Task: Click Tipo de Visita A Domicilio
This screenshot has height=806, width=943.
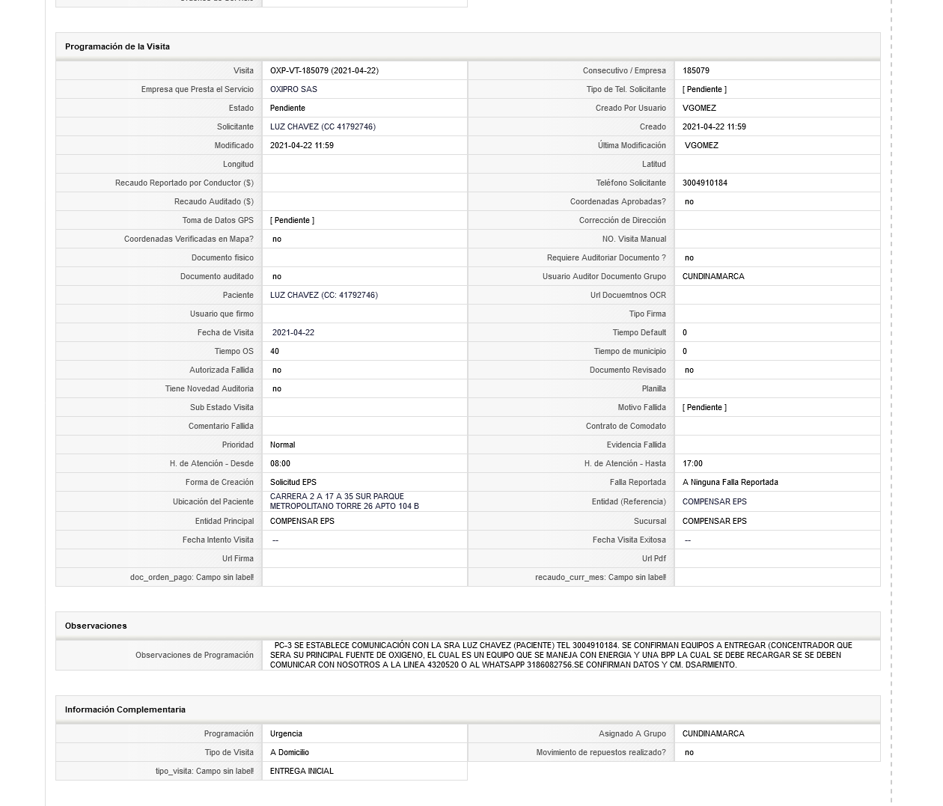Action: [290, 752]
